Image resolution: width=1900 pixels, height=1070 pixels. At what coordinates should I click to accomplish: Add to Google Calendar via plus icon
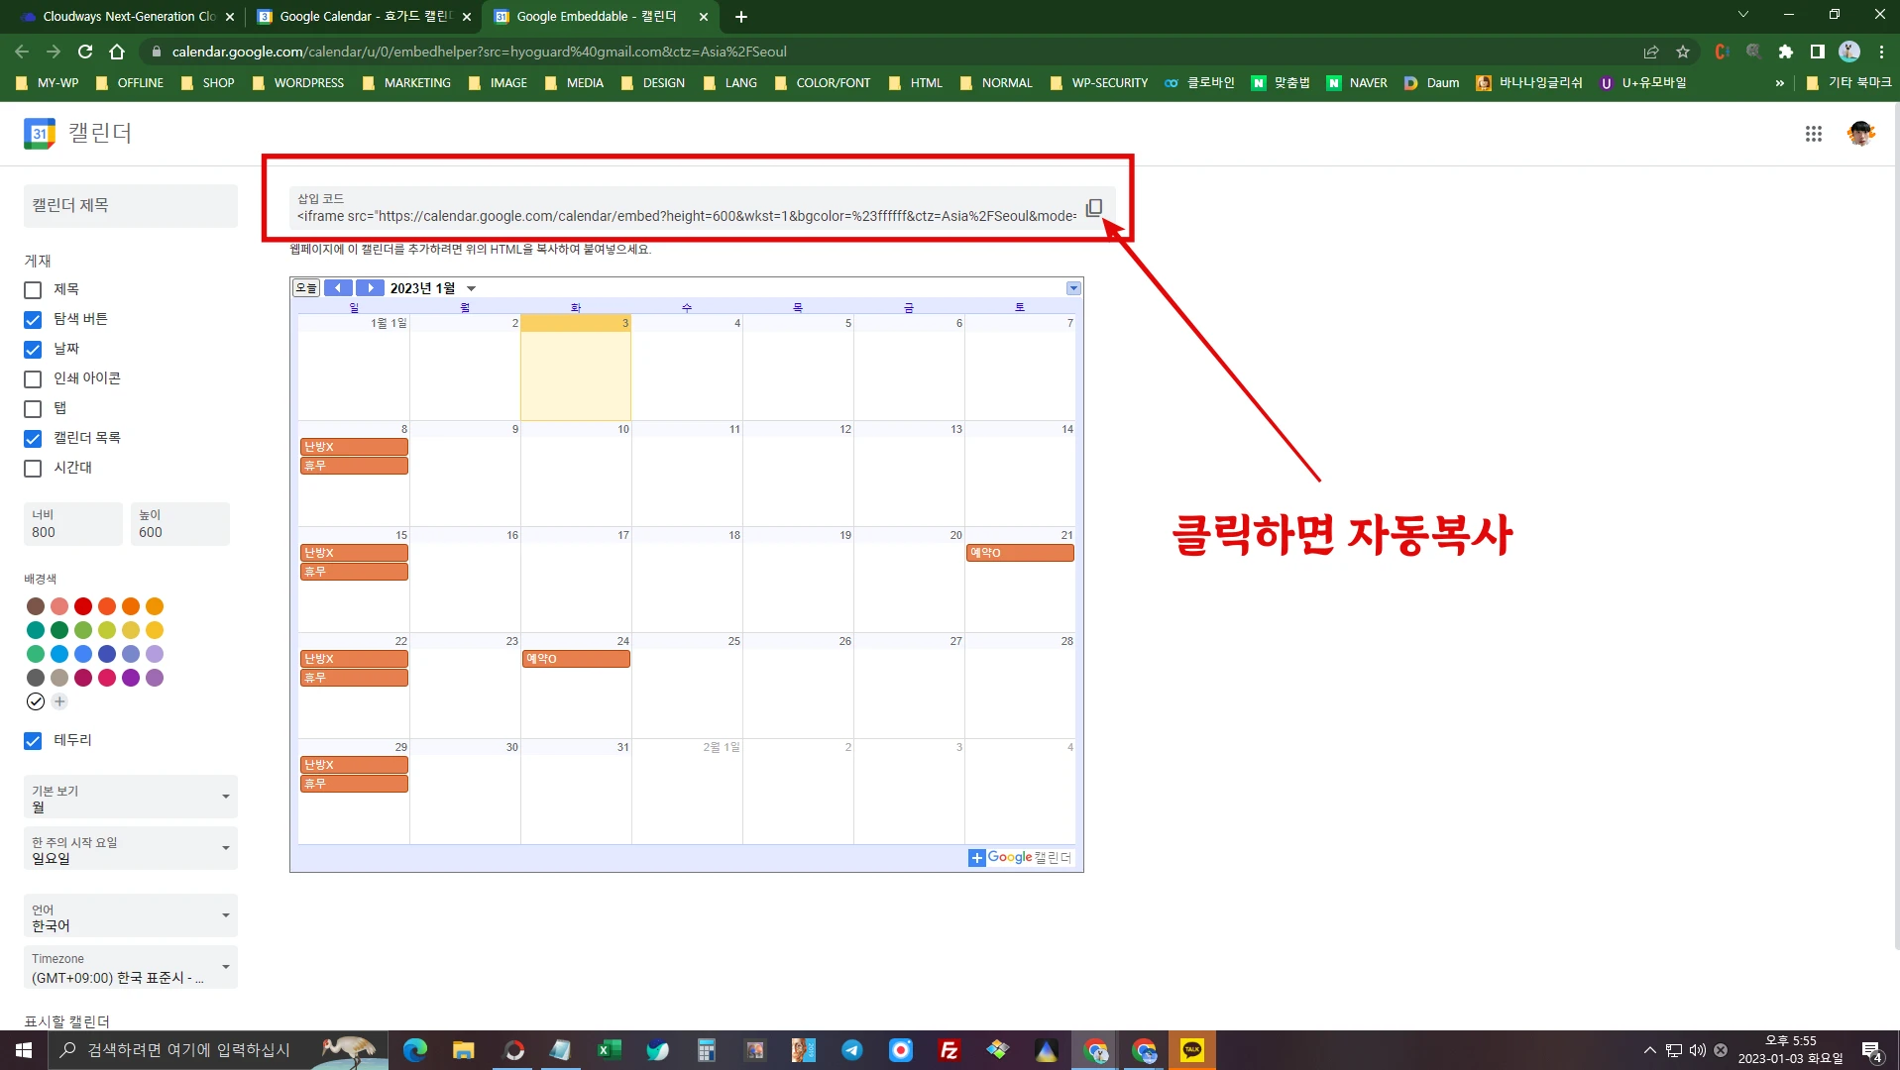(977, 858)
